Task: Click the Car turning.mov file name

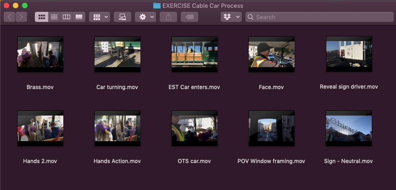Action: coord(117,87)
